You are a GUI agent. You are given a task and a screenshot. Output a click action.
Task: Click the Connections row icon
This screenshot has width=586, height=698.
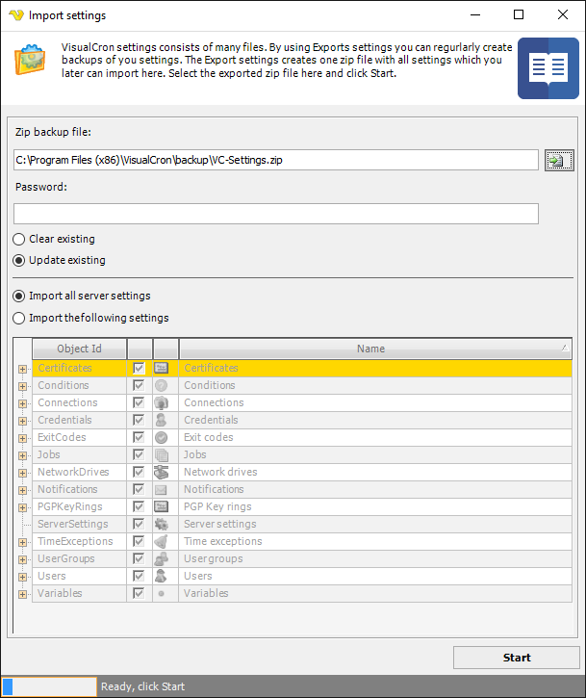pyautogui.click(x=161, y=402)
